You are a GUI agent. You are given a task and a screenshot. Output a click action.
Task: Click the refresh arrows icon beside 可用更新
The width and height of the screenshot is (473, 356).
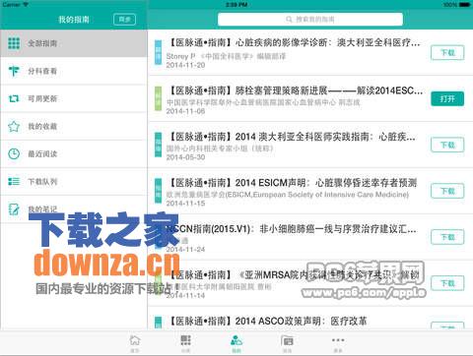click(14, 98)
